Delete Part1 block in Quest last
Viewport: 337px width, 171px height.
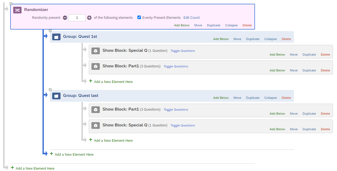point(325,114)
